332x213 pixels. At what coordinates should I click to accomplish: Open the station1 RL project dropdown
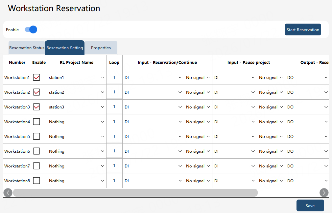[77, 77]
